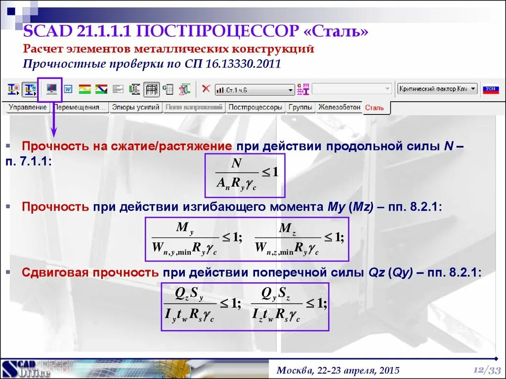The width and height of the screenshot is (506, 379).
Task: Click the QySz shear formula
Action: coord(289,305)
